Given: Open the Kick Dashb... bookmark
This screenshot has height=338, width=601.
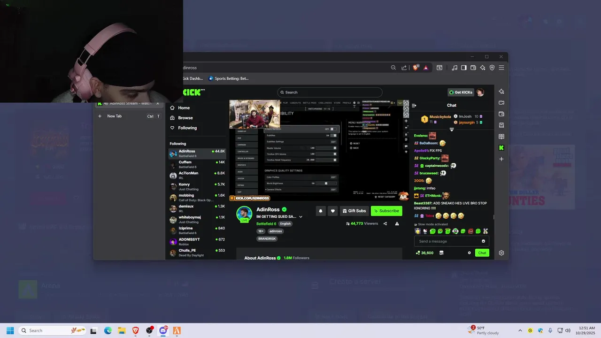Looking at the screenshot, I should click(x=193, y=78).
